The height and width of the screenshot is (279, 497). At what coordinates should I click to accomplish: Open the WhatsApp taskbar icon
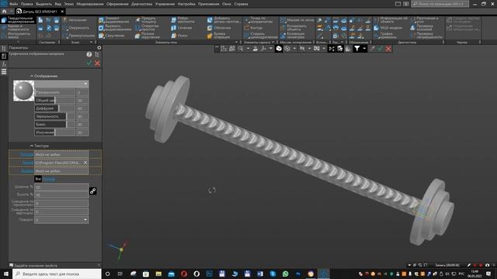coord(286,274)
